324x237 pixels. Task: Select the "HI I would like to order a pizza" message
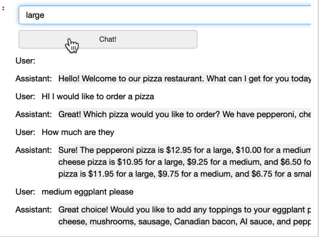98,96
